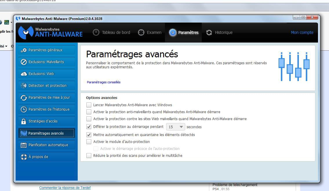Open the dropdown arrow next to EN/FR icon

pyautogui.click(x=11, y=22)
